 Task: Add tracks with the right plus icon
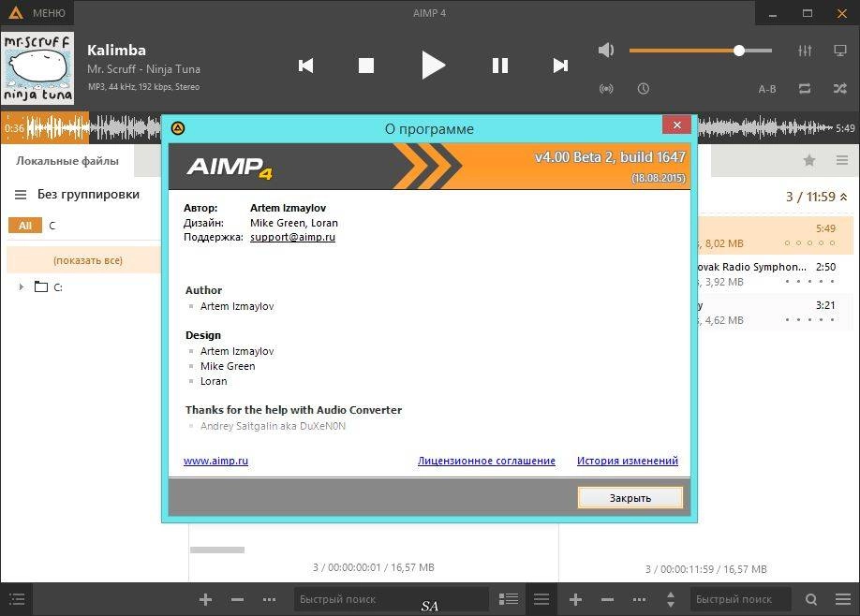[x=575, y=599]
